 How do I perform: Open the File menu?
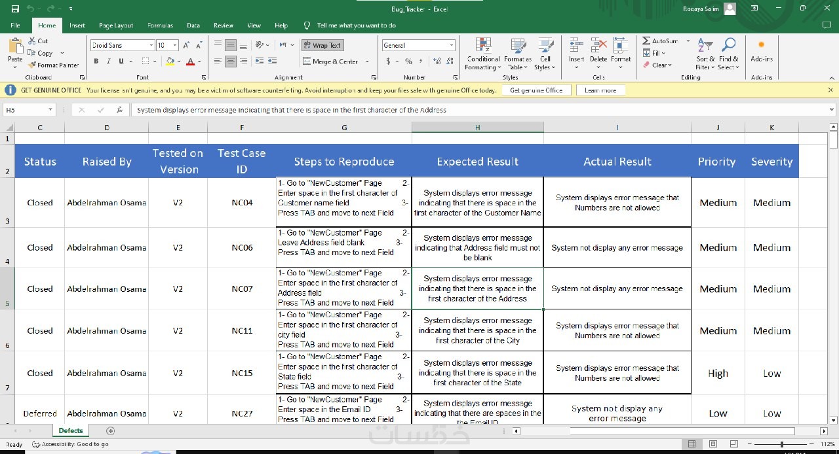tap(15, 26)
